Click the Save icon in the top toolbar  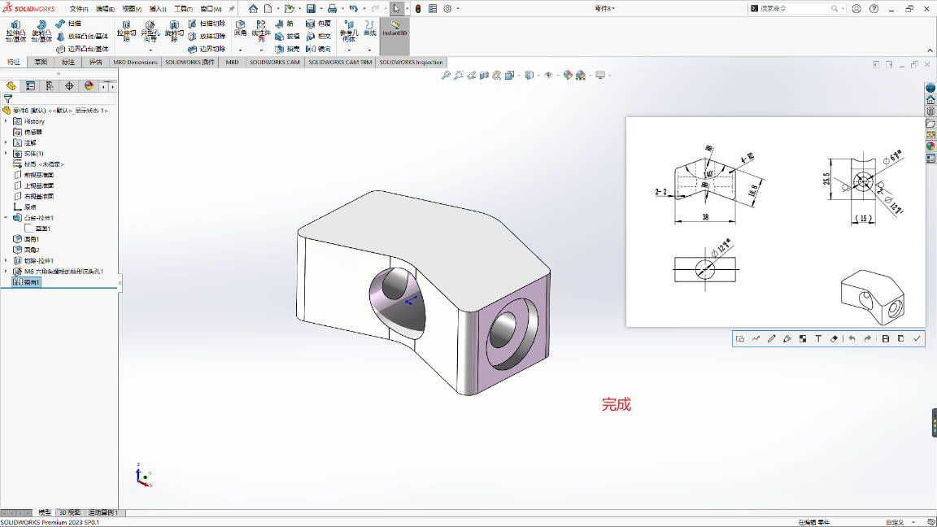(x=311, y=8)
